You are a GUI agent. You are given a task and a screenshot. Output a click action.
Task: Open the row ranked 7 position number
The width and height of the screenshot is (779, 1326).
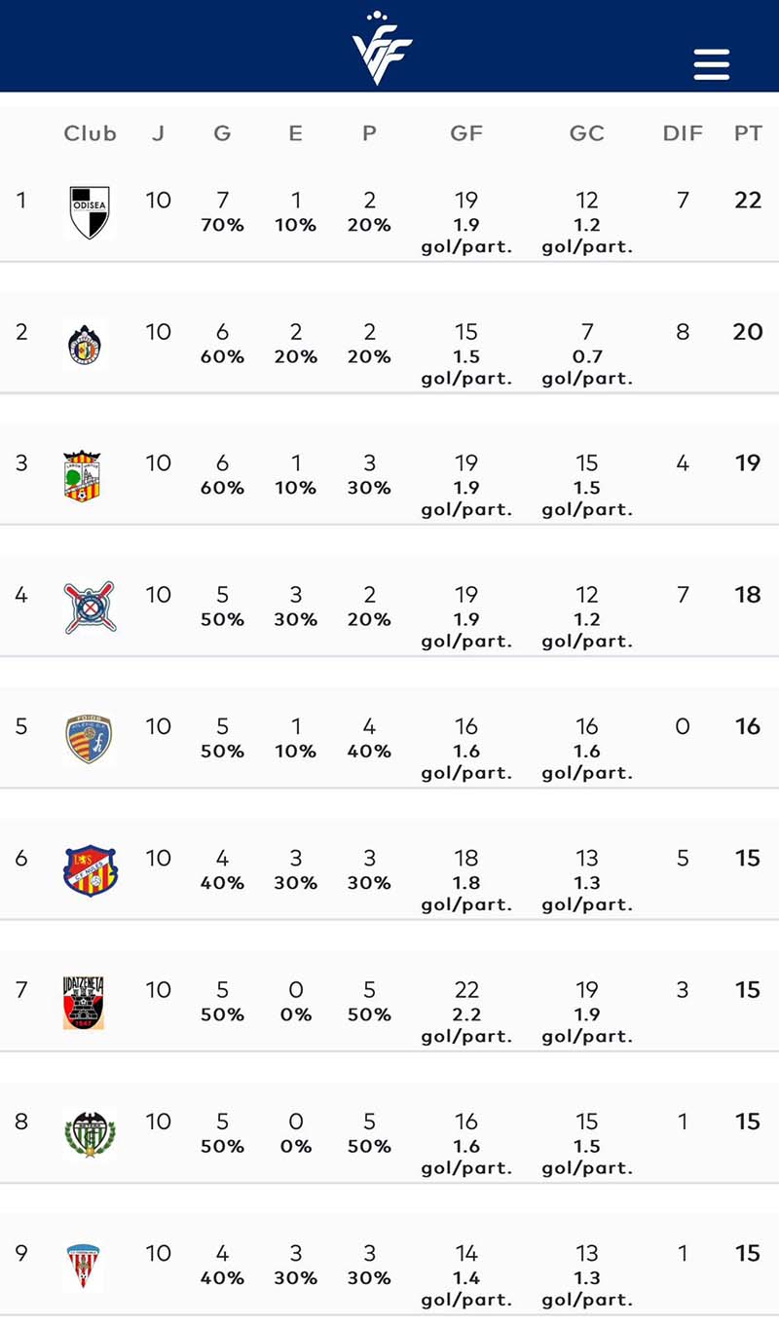click(21, 989)
